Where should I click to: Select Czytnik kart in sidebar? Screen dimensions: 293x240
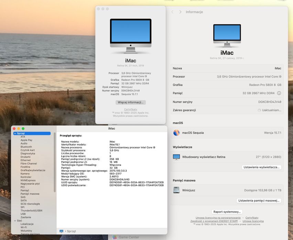click(28, 150)
